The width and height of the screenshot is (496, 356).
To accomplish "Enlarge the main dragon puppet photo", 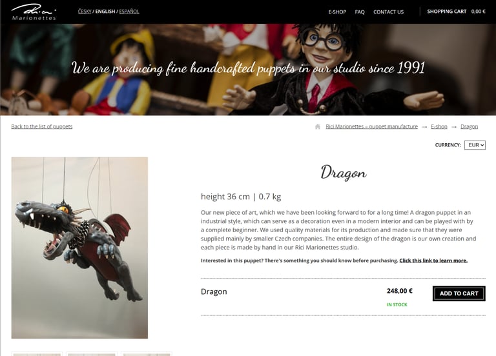I will pos(79,248).
